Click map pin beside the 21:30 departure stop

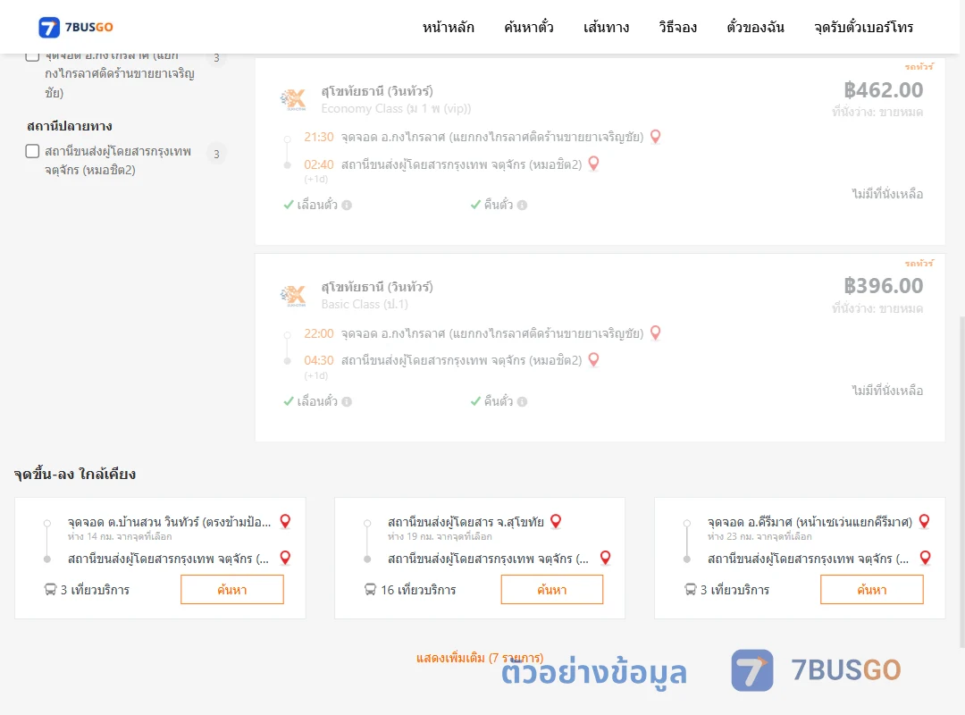tap(656, 137)
